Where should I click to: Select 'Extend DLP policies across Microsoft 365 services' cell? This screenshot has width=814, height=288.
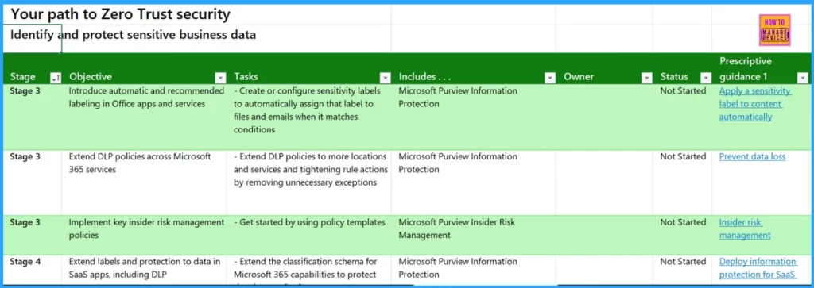click(x=144, y=182)
